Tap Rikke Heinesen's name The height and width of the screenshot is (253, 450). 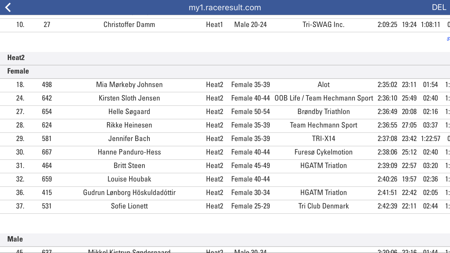[129, 125]
